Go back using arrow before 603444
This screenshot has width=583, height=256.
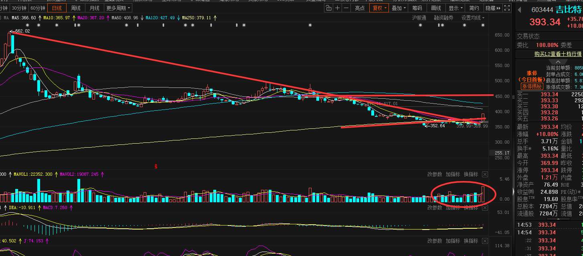519,10
